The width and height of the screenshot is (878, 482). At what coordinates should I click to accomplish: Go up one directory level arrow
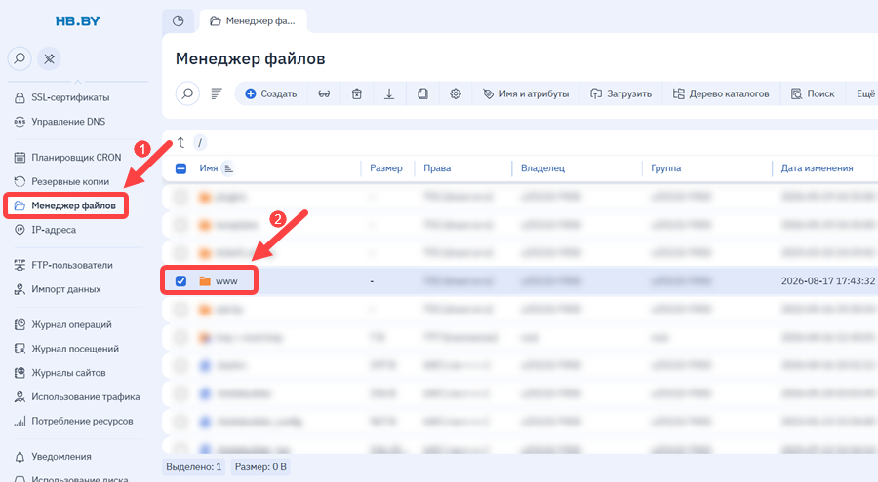coord(180,142)
